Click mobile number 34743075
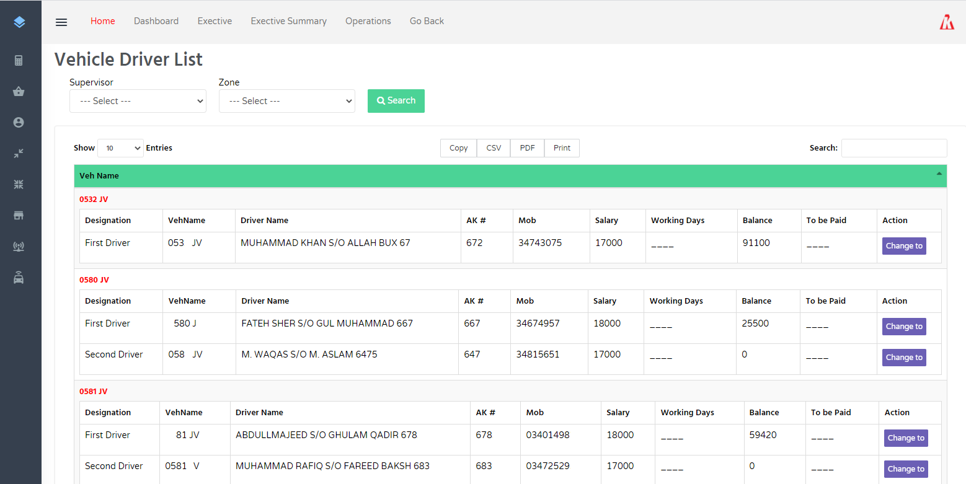The height and width of the screenshot is (484, 966). (540, 243)
